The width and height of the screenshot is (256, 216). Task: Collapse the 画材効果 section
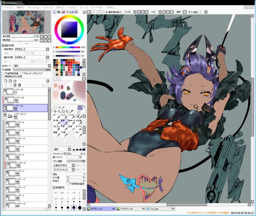pos(3,45)
